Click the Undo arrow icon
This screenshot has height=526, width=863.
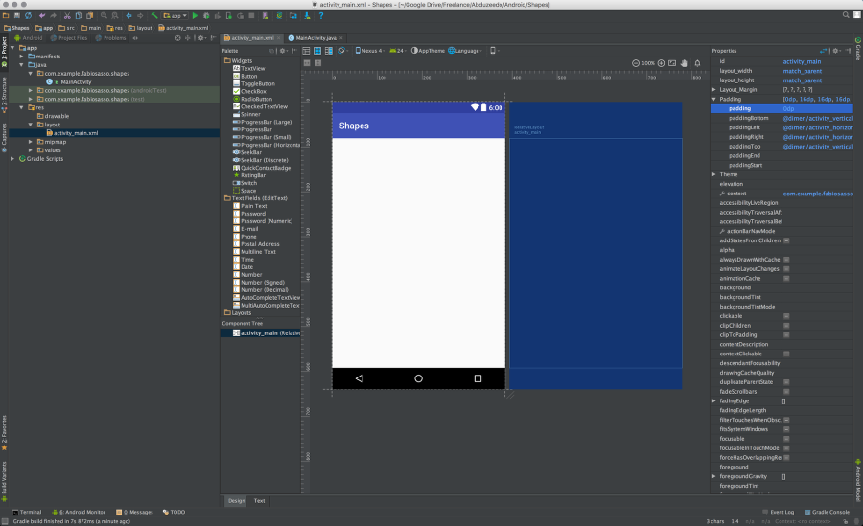tap(42, 16)
